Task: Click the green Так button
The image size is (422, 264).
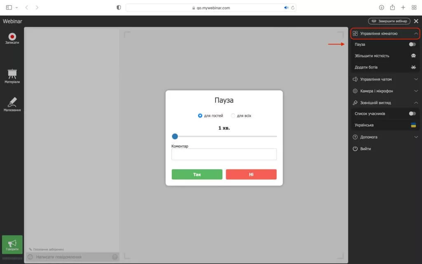Action: coord(197,174)
